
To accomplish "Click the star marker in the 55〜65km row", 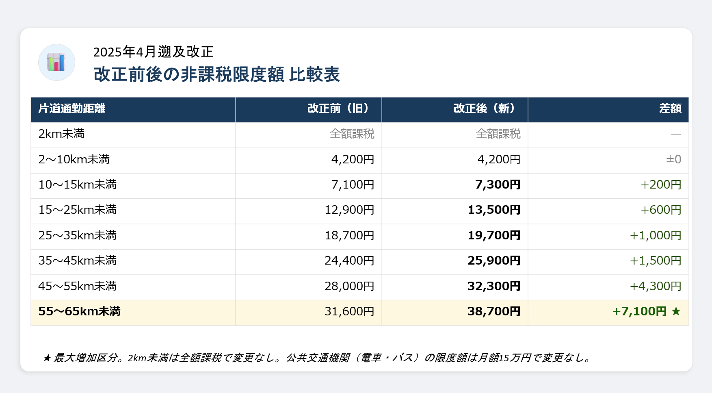I will pyautogui.click(x=676, y=312).
